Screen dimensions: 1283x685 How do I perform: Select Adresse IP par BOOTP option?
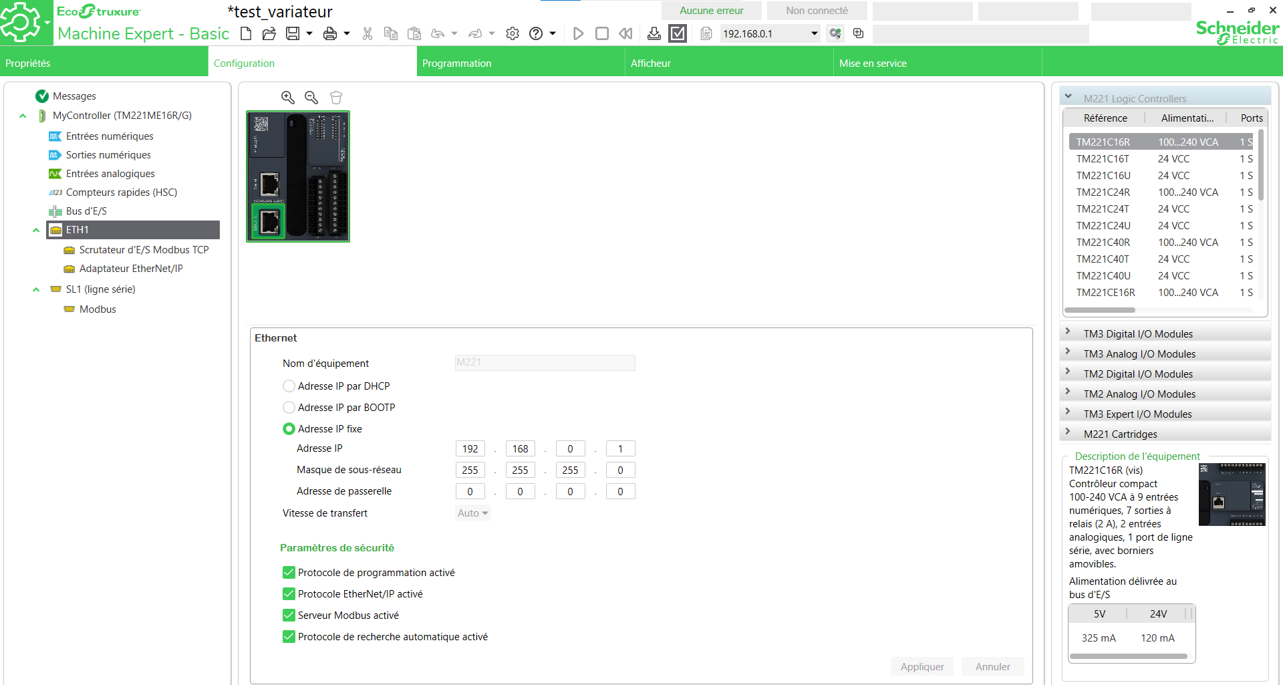tap(289, 408)
